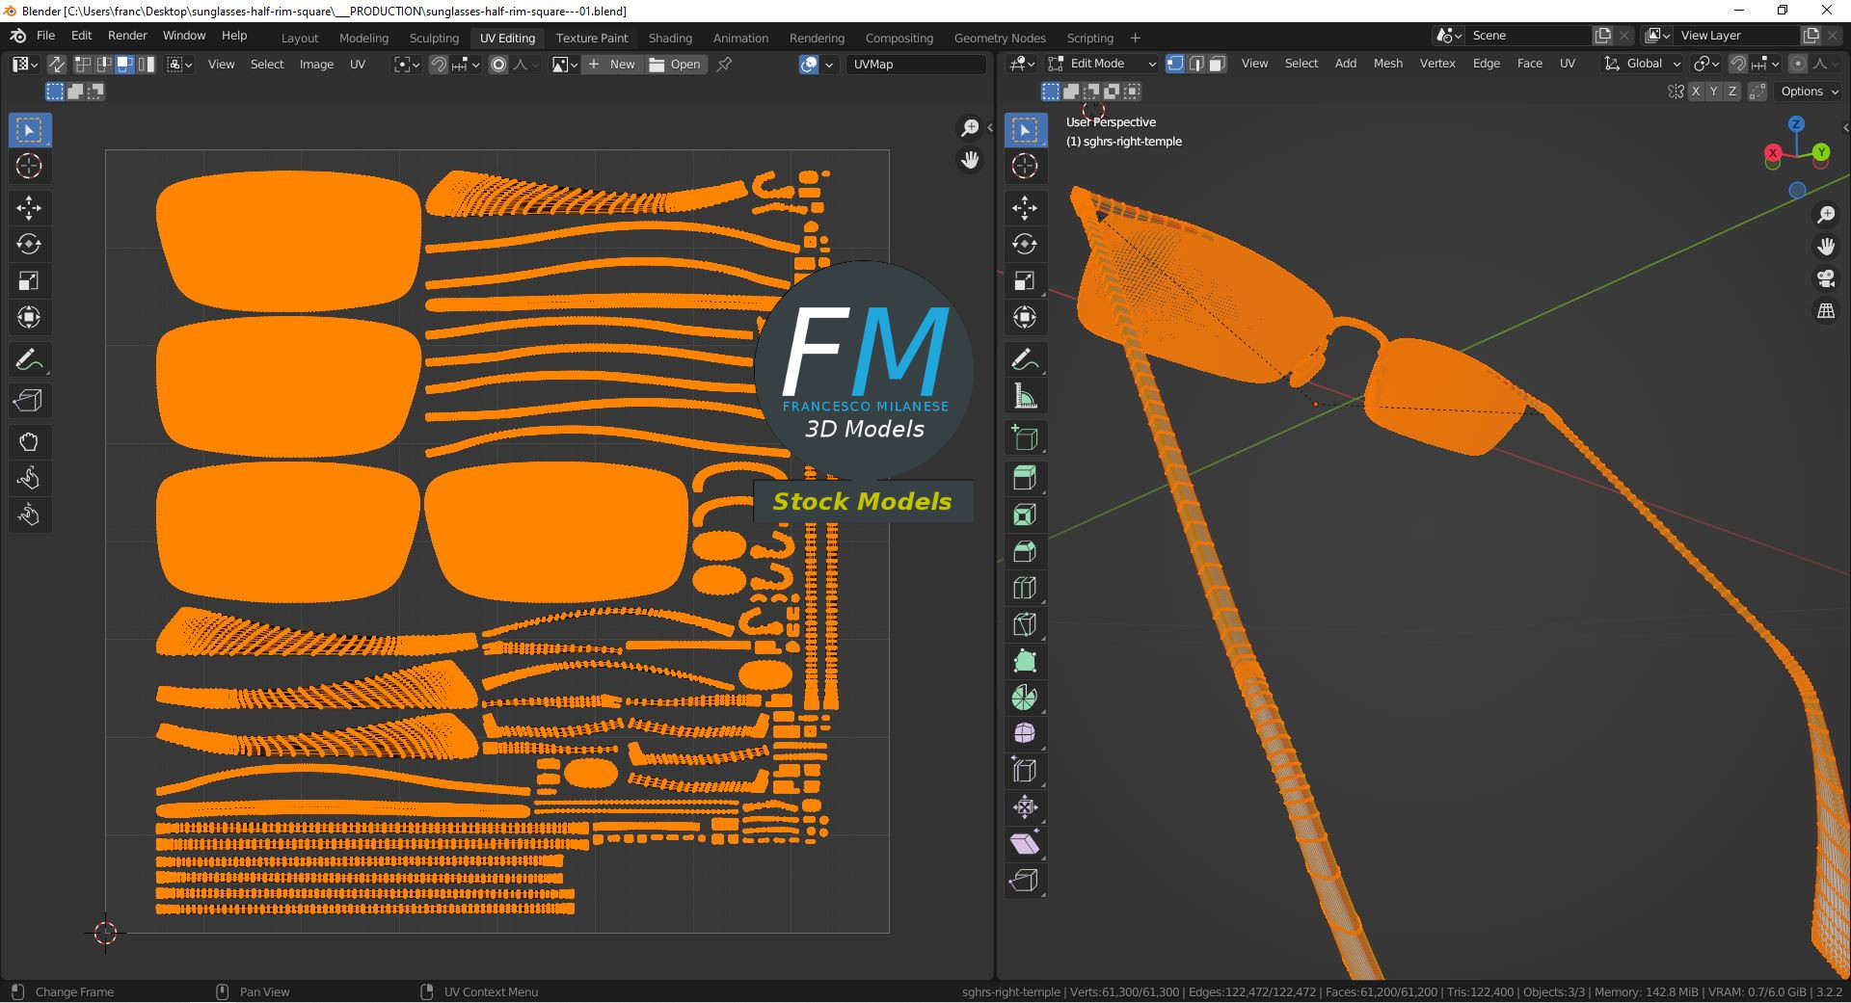Click the Open image button
The image size is (1851, 1003).
point(676,65)
